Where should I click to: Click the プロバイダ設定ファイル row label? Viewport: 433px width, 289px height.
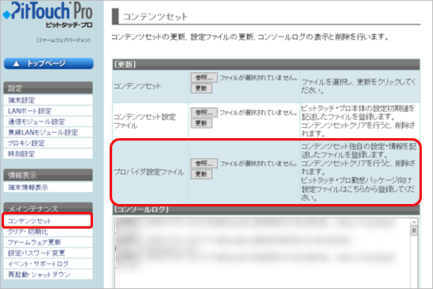(x=149, y=172)
